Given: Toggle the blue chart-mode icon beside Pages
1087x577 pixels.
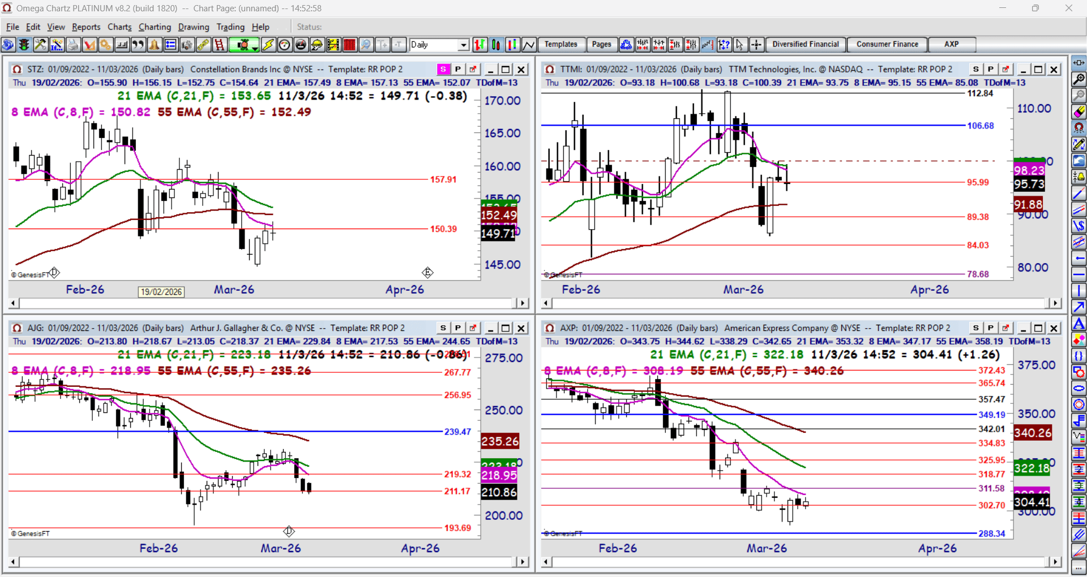Looking at the screenshot, I should (x=626, y=45).
